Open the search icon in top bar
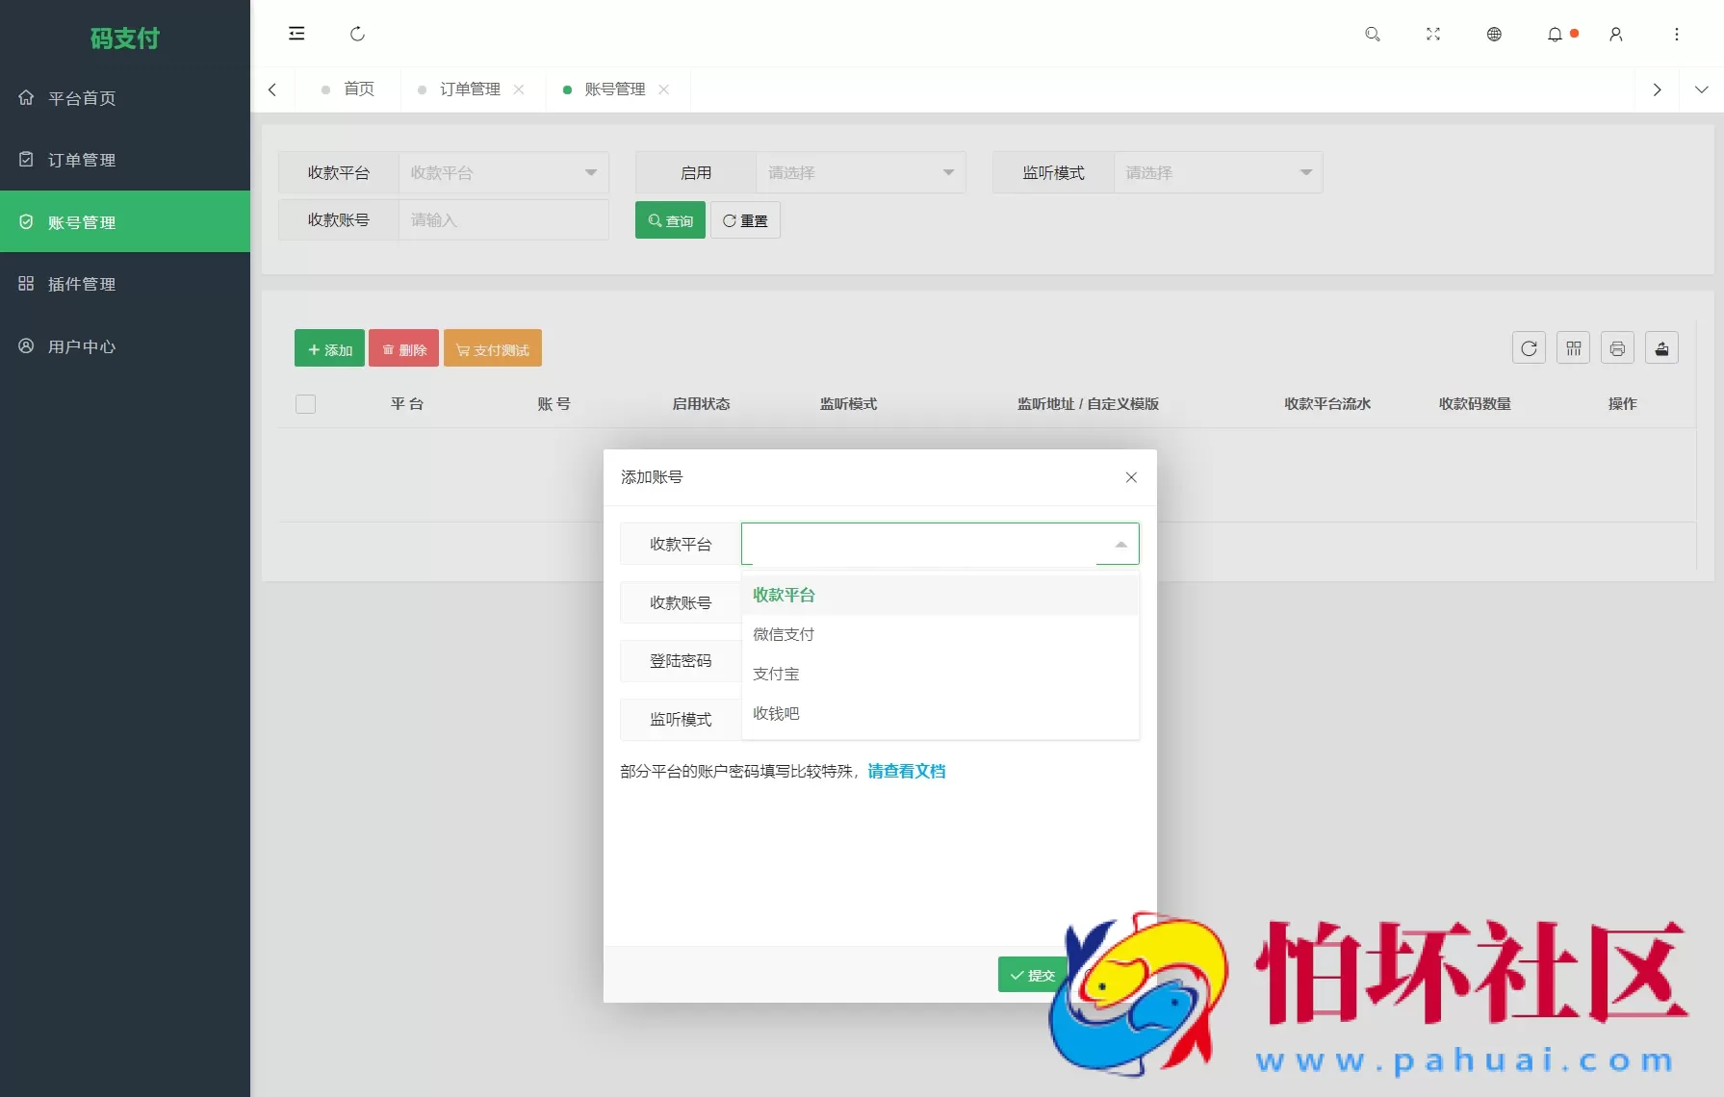This screenshot has height=1097, width=1724. [x=1372, y=34]
